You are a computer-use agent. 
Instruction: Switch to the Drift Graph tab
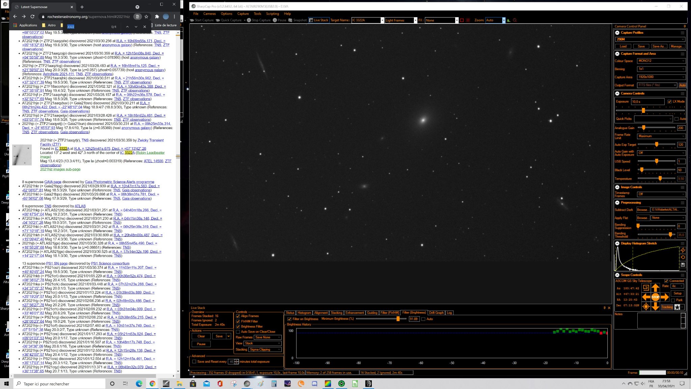click(436, 313)
